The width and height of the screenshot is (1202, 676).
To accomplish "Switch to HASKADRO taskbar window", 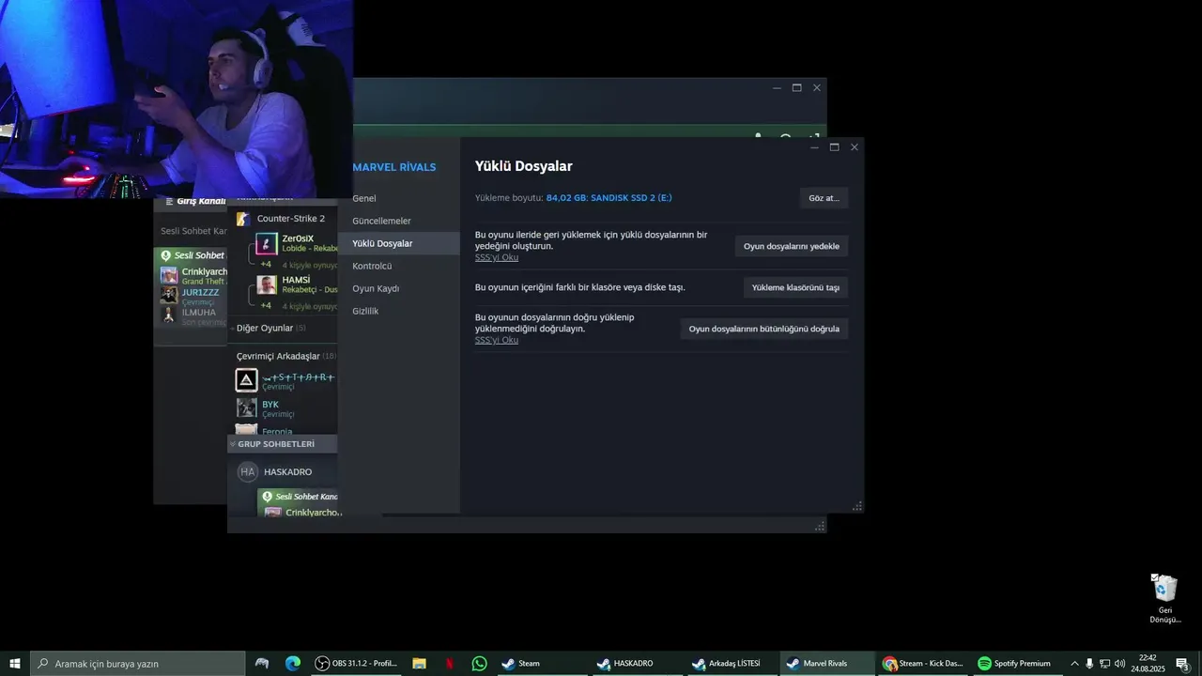I will click(636, 663).
